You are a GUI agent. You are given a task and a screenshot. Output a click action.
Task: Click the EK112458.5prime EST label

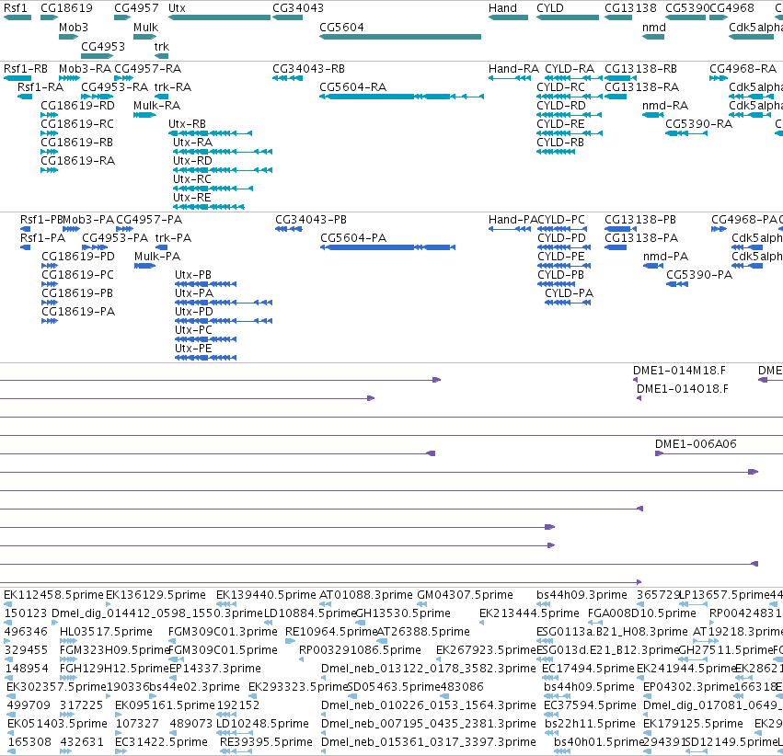point(53,595)
